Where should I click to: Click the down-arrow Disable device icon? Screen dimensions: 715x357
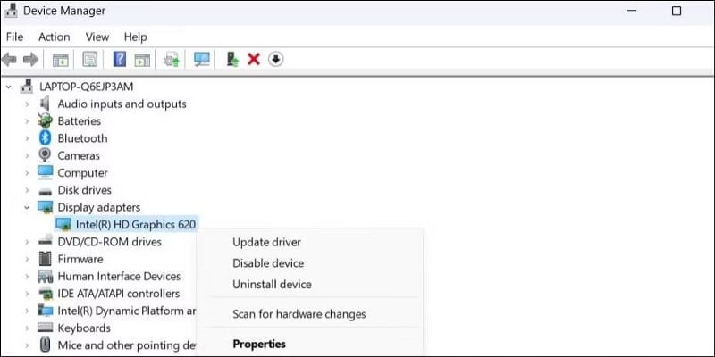tap(275, 59)
